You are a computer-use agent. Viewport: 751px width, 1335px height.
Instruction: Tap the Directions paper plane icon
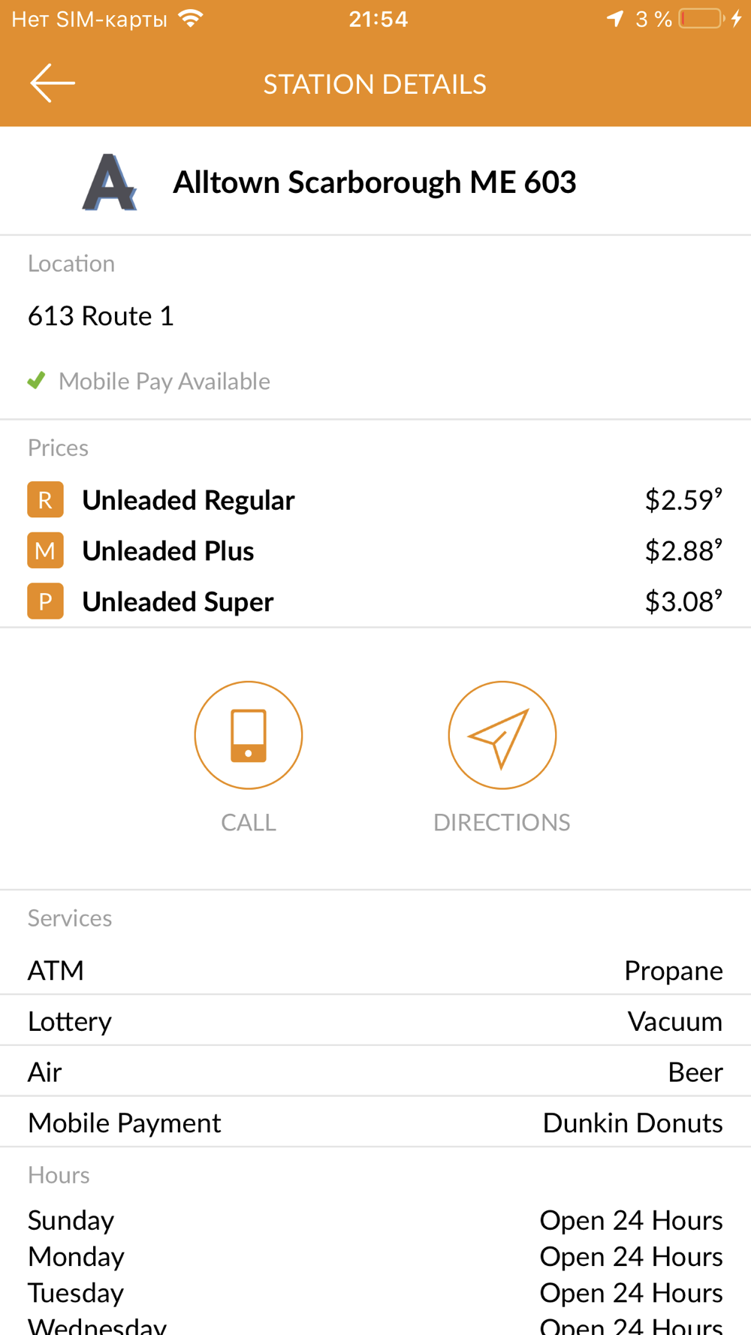pos(502,735)
